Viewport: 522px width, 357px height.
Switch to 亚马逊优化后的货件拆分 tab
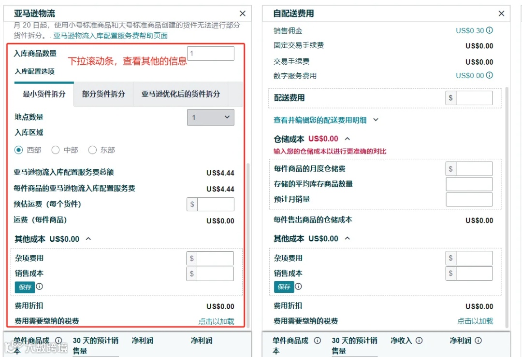(180, 94)
